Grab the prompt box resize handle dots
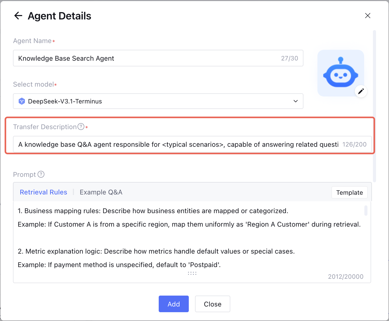Viewport: 389px width, 321px height. point(192,273)
